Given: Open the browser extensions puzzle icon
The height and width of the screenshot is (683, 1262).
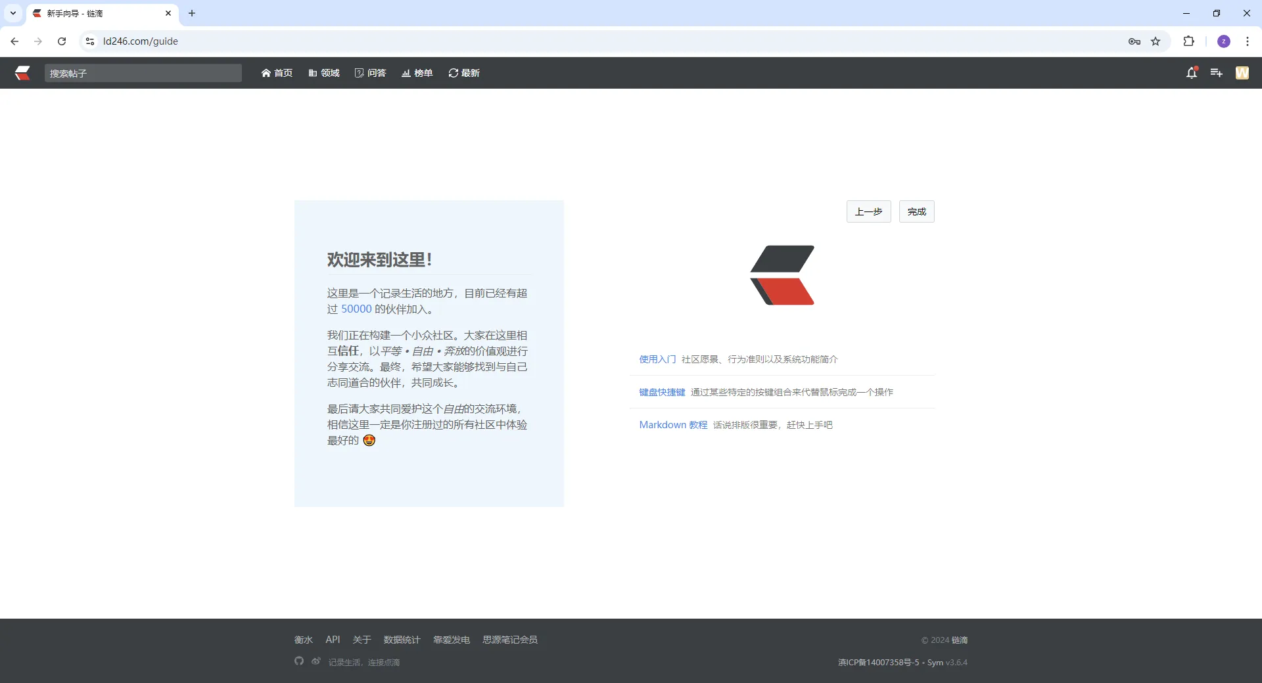Looking at the screenshot, I should click(1188, 41).
